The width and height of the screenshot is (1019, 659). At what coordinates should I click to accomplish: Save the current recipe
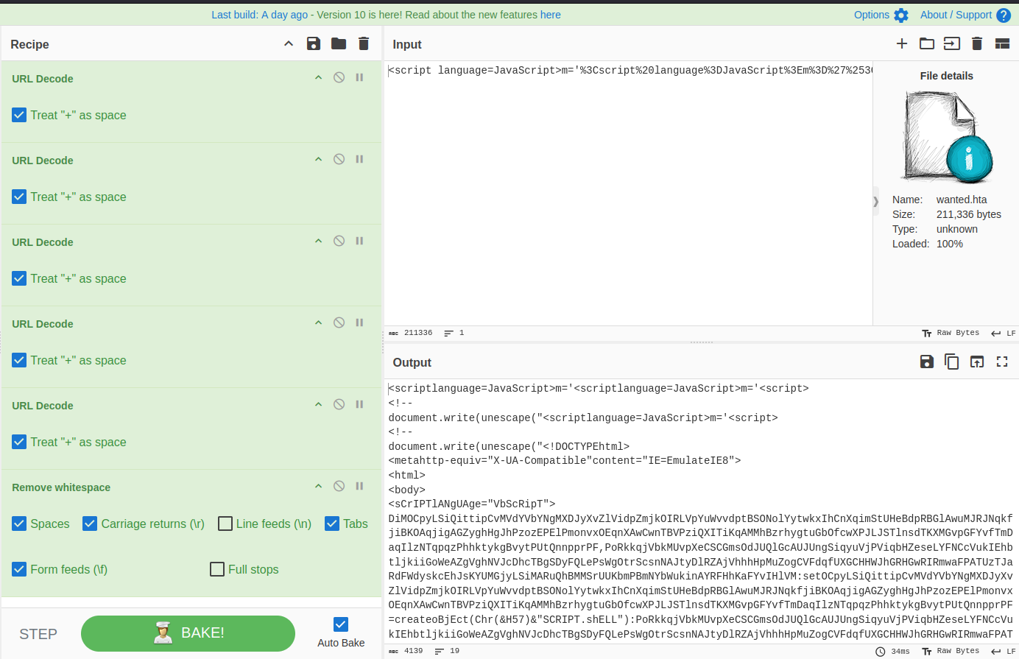click(314, 43)
